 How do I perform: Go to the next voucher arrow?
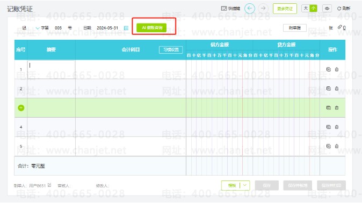[x=263, y=9]
